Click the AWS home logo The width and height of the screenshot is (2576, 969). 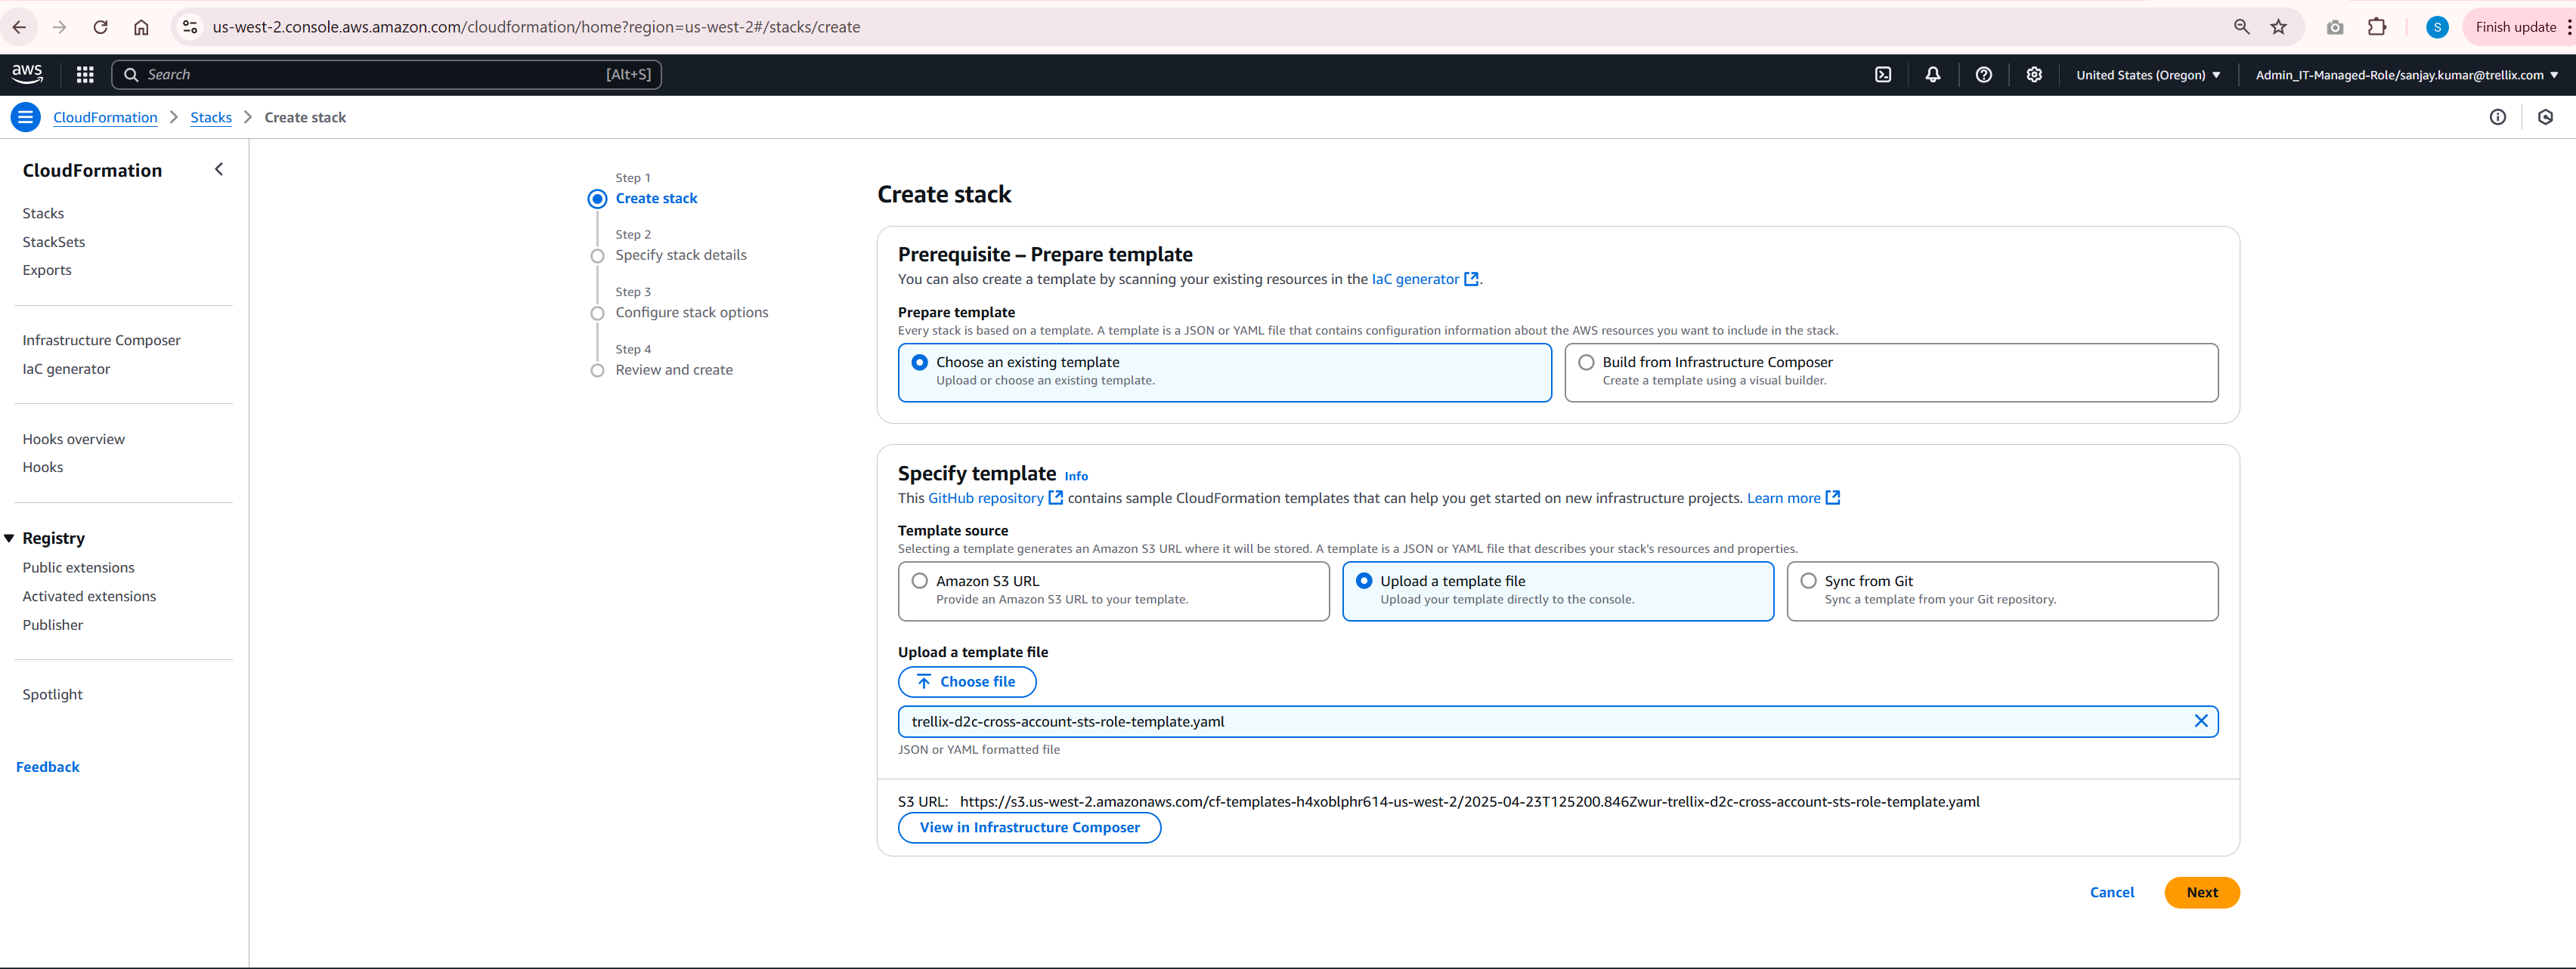[x=27, y=74]
